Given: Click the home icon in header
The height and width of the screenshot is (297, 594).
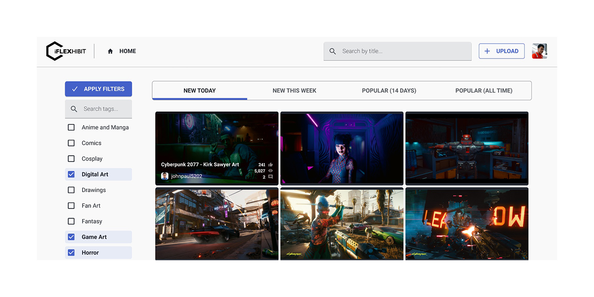Looking at the screenshot, I should click(110, 52).
